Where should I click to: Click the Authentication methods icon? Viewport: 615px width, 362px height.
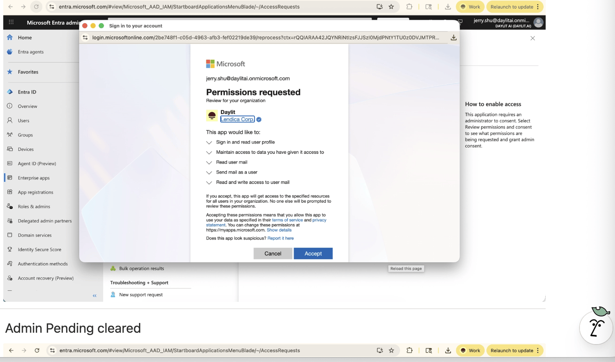click(x=10, y=264)
